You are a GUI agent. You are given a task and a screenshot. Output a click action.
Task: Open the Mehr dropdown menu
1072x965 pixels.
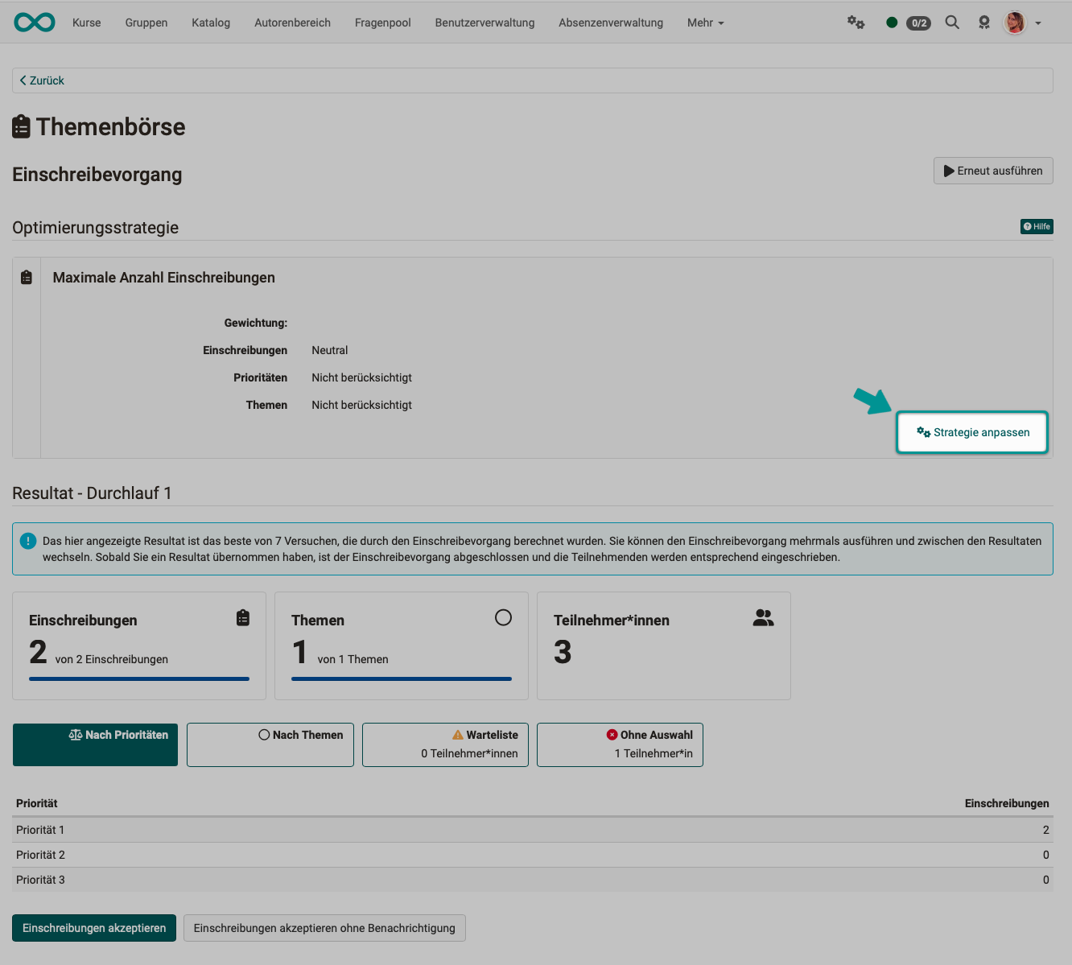point(704,23)
